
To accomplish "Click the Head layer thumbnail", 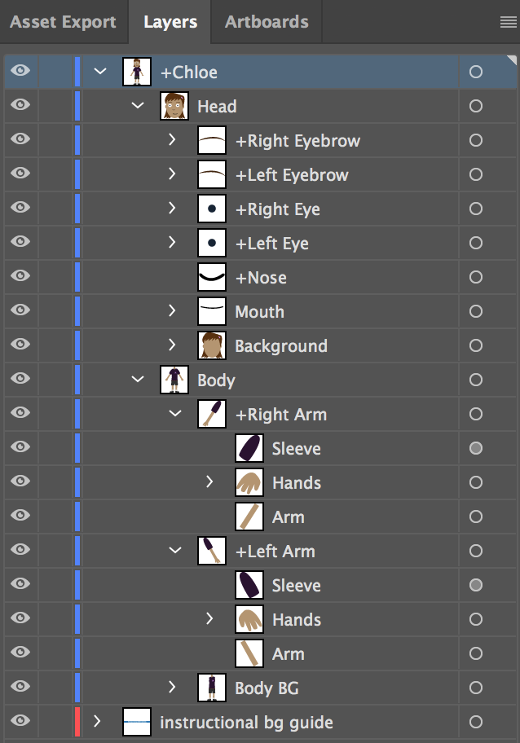I will coord(172,106).
